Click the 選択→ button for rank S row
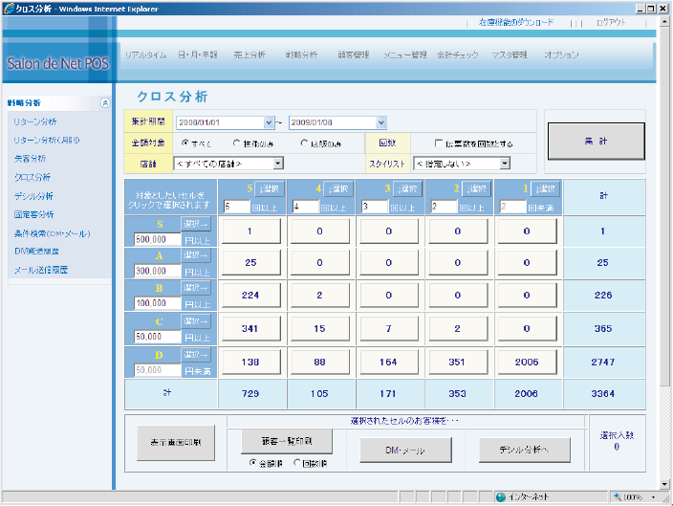This screenshot has width=673, height=506. tap(195, 225)
